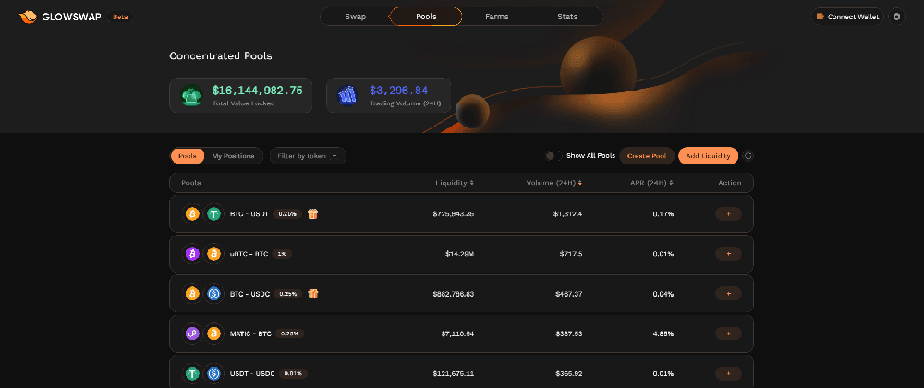Click the plus action on MATIC - BTC row
The image size is (924, 388).
point(728,333)
